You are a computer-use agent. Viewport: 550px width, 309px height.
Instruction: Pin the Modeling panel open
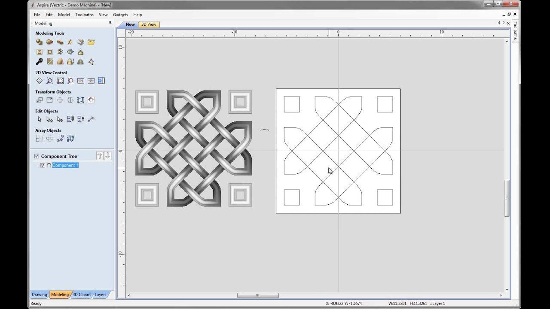point(110,23)
